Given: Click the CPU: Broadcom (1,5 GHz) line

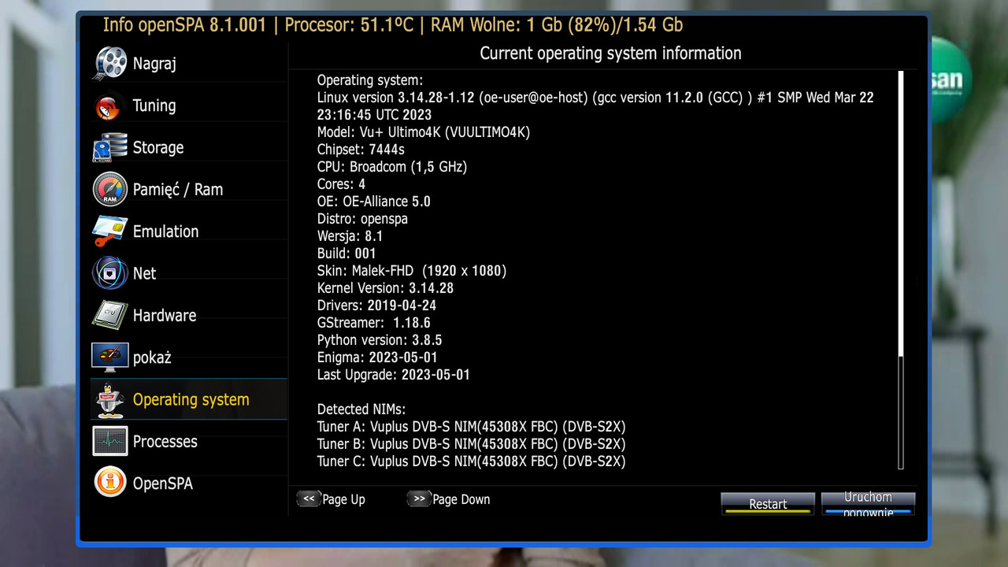Looking at the screenshot, I should pyautogui.click(x=392, y=167).
